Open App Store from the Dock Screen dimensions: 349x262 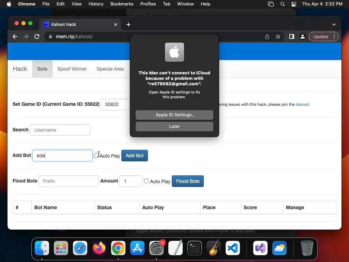click(137, 248)
